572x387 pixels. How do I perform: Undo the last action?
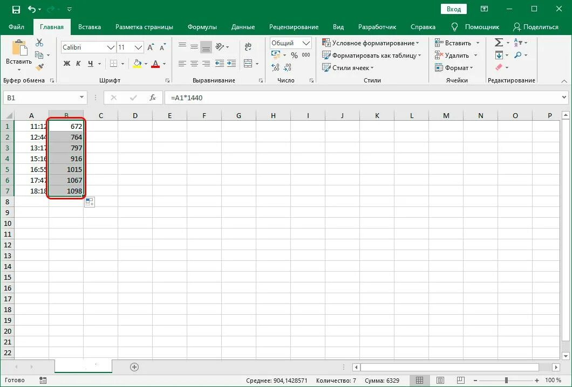[32, 10]
